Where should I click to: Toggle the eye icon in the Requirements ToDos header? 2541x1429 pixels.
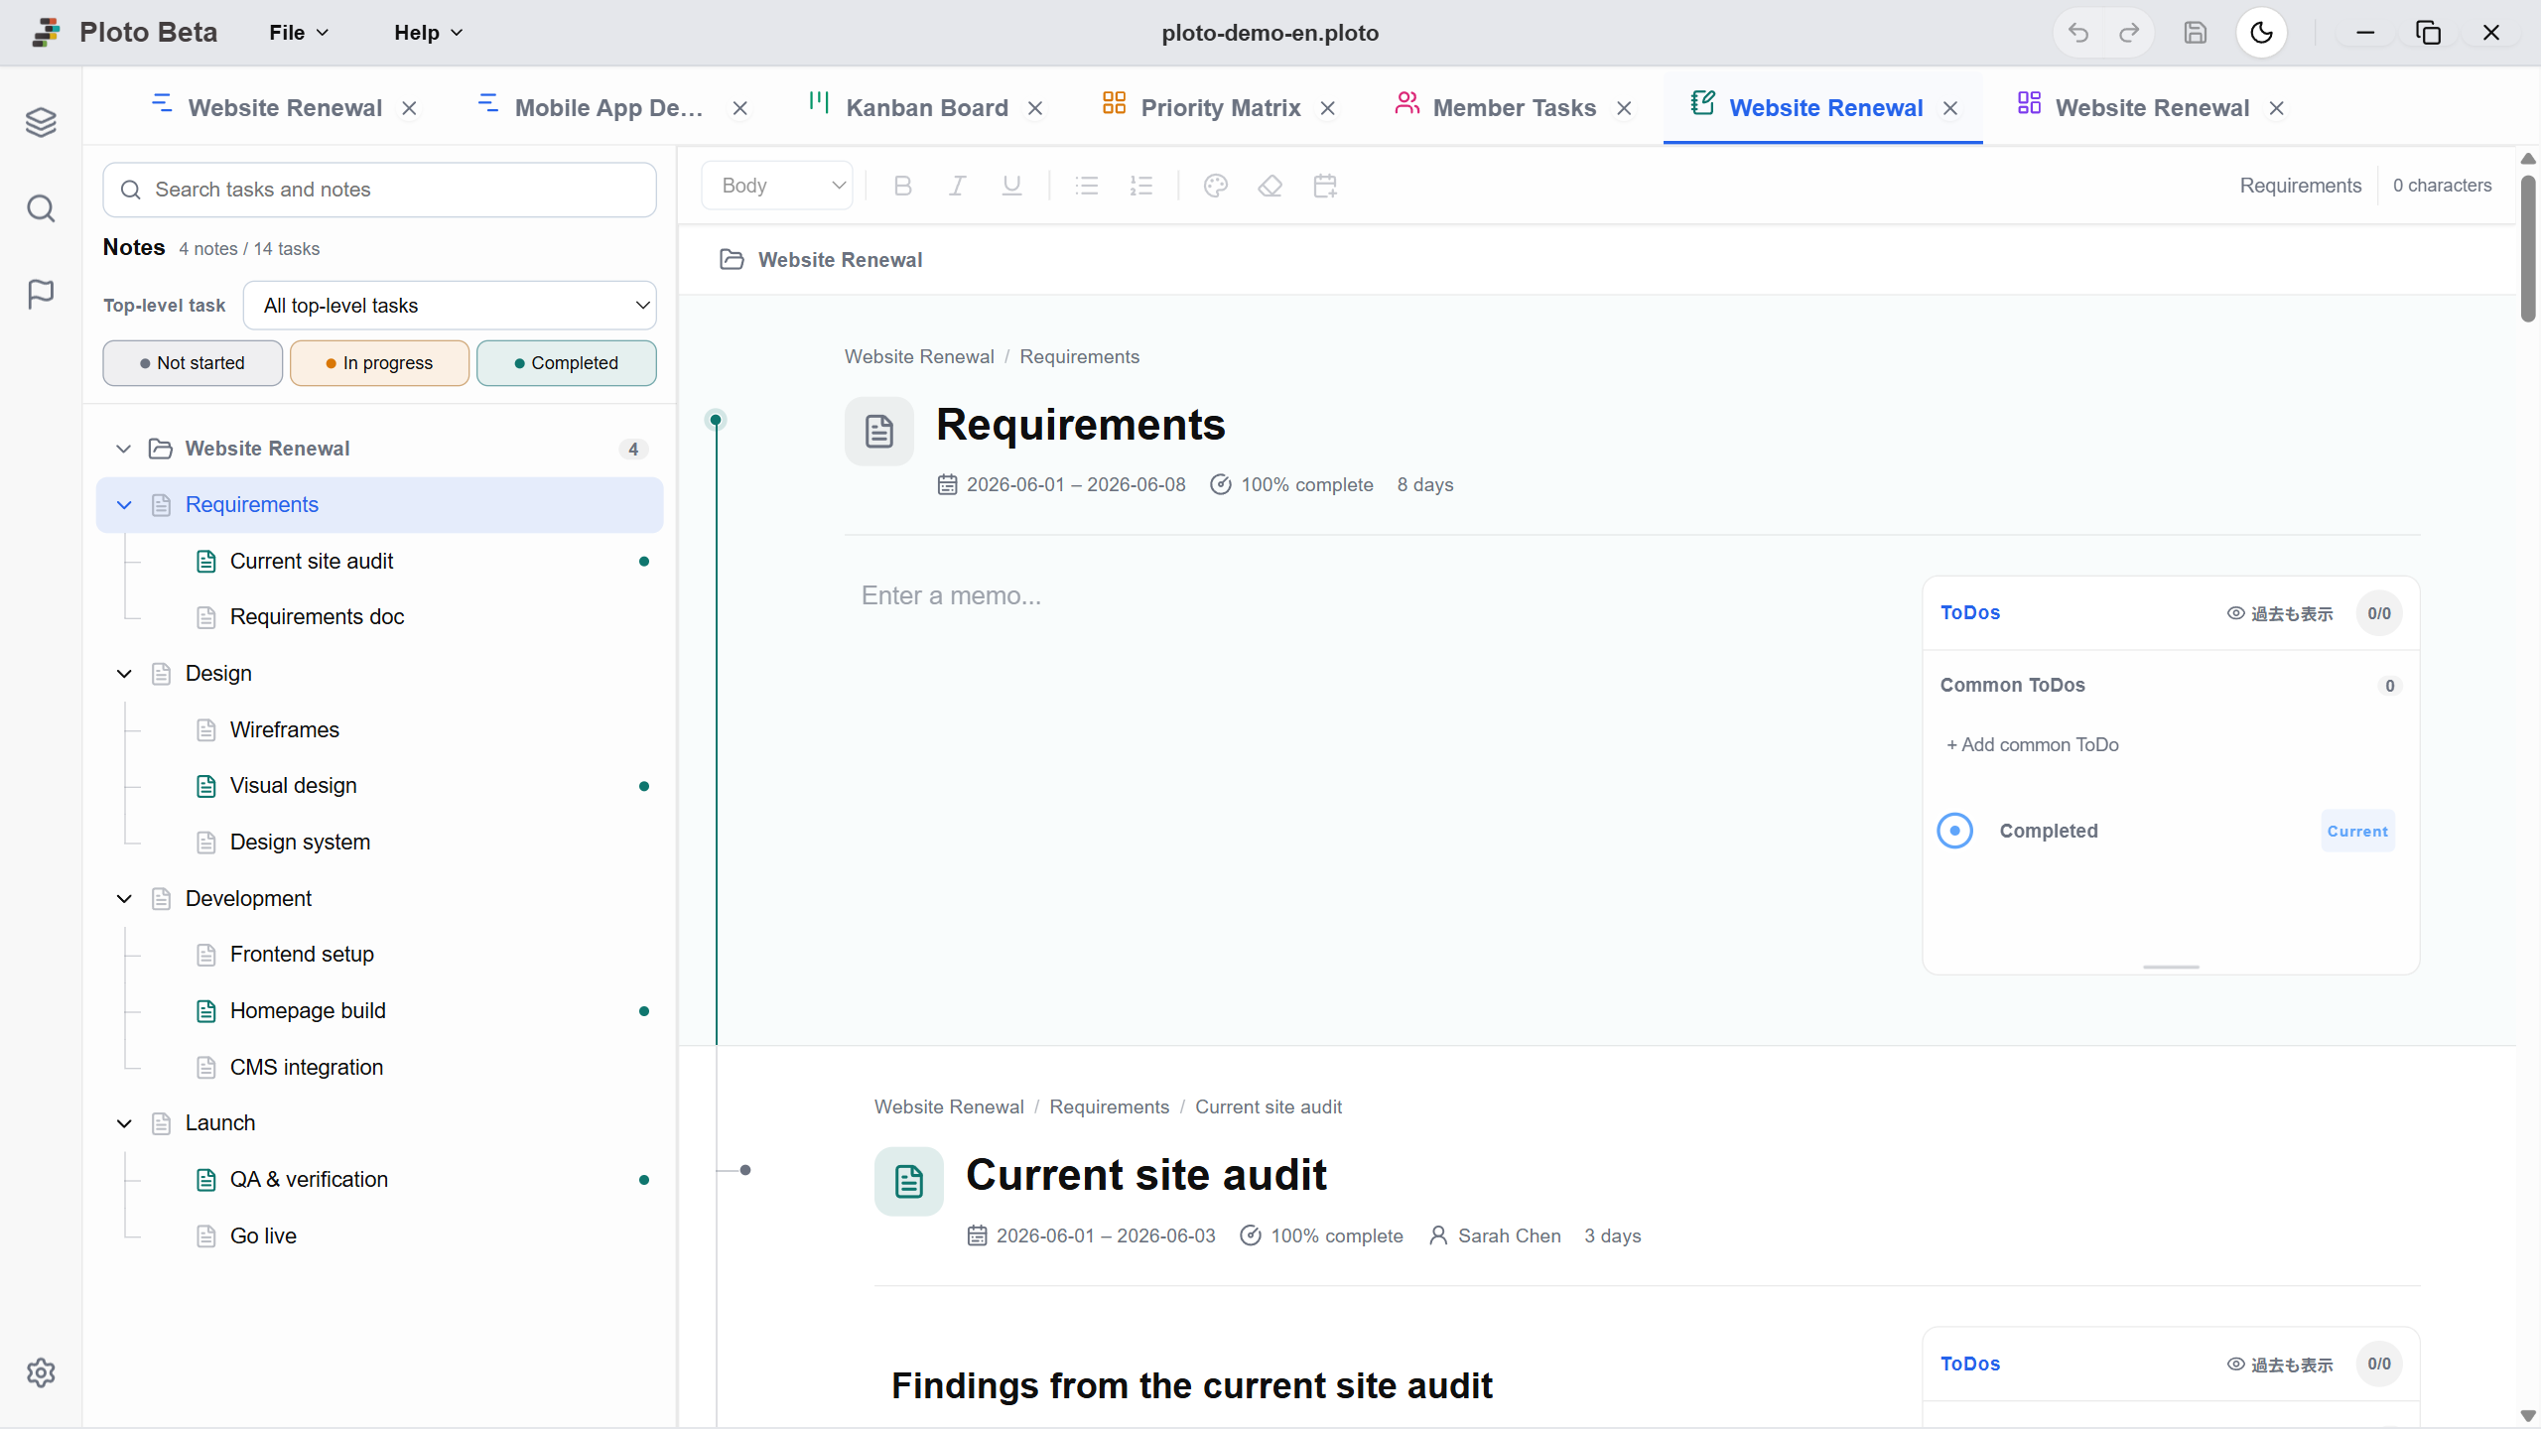click(2235, 613)
